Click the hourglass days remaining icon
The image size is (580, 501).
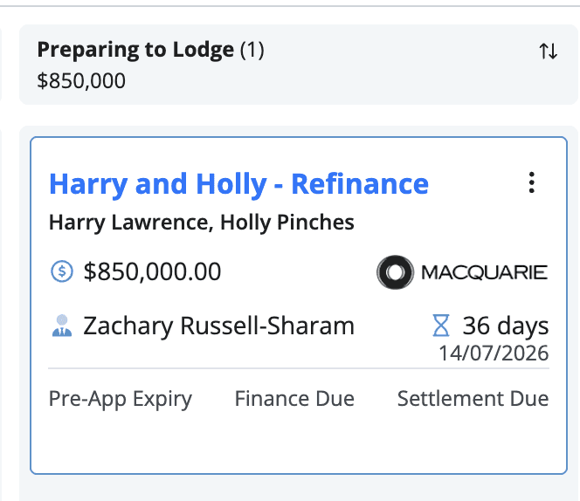point(441,326)
